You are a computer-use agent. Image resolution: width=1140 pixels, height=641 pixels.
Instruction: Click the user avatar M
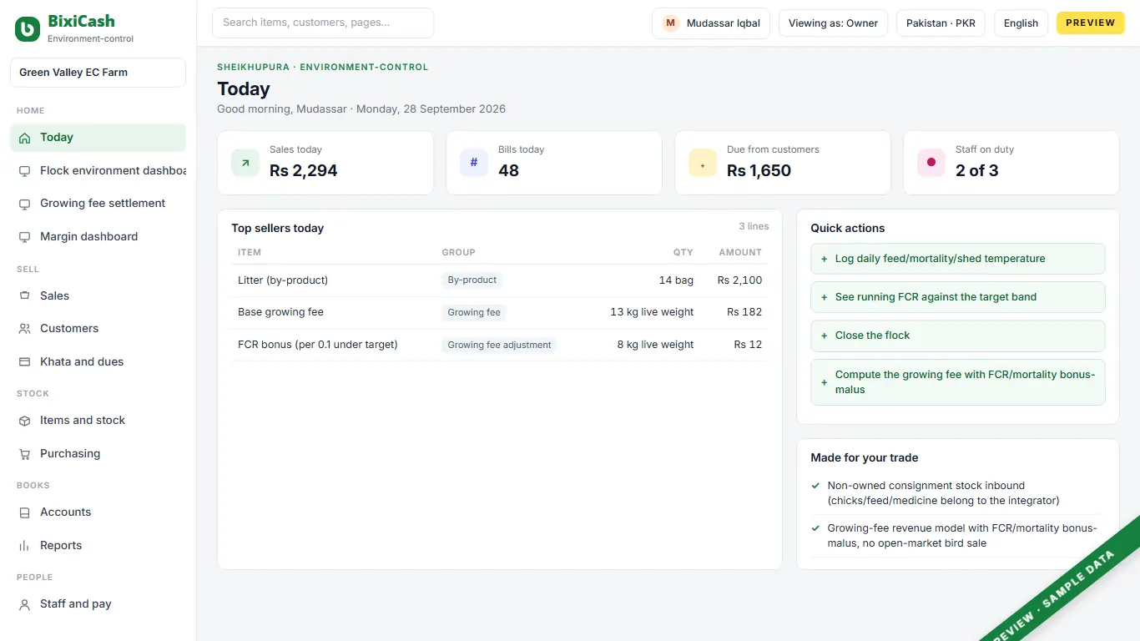click(x=671, y=23)
